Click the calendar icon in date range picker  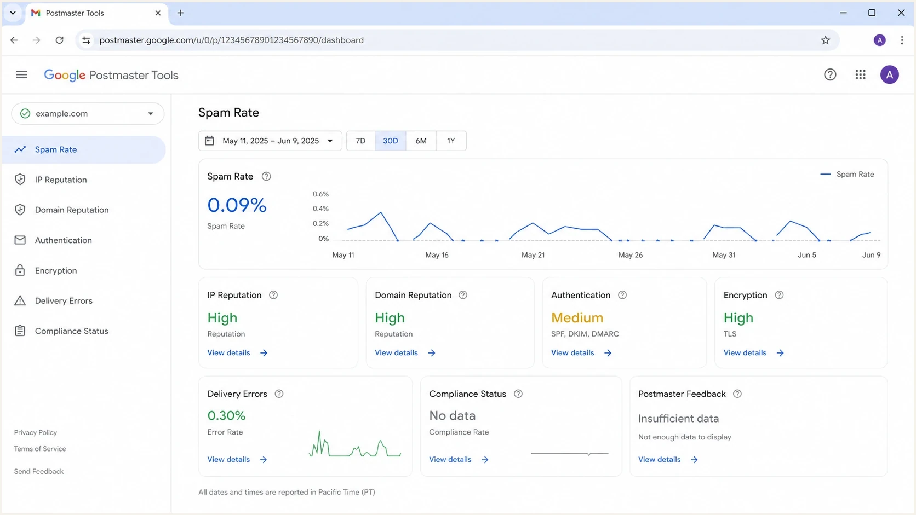[209, 141]
